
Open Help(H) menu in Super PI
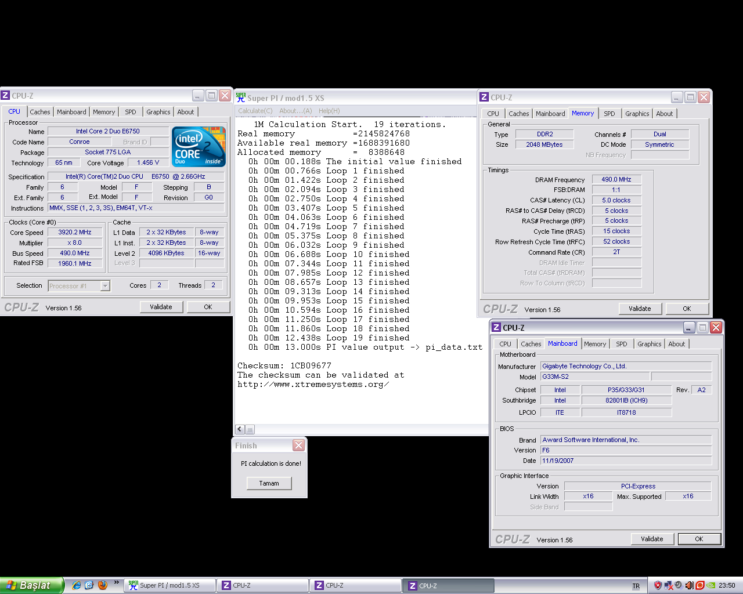tap(329, 111)
